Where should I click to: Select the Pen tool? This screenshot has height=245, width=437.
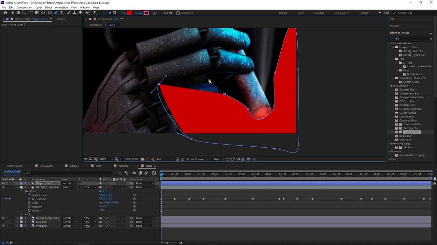pyautogui.click(x=56, y=13)
